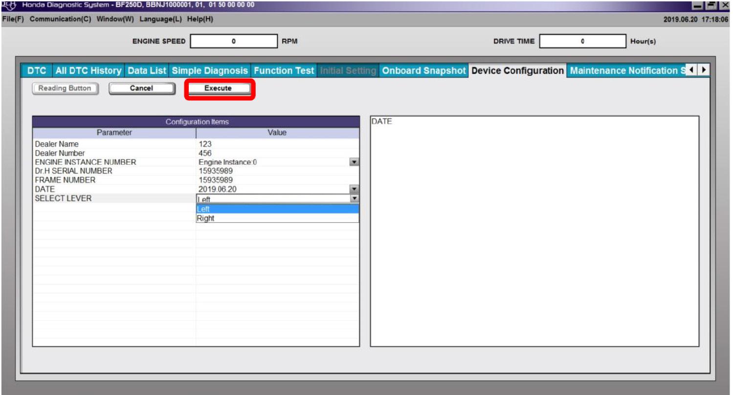Select the DATE parameter row
The image size is (733, 395).
(x=45, y=189)
